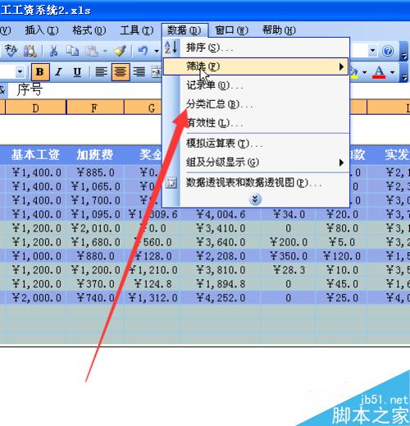
Task: Click cell ¥2,208.0
Action: (x=221, y=256)
